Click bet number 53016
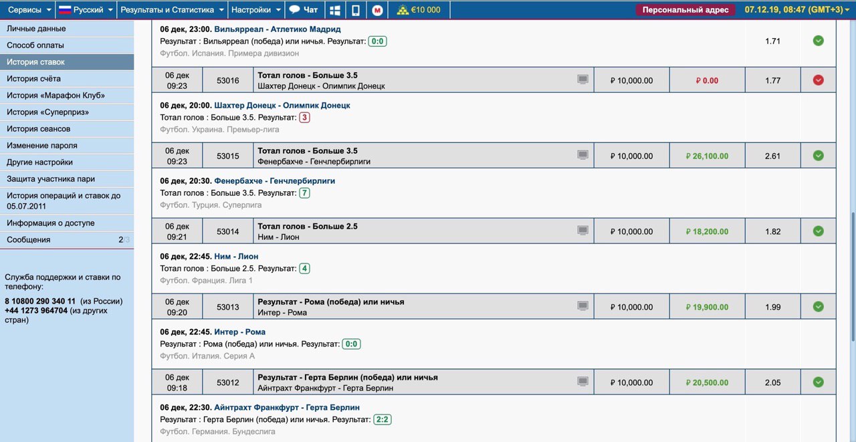This screenshot has width=856, height=442. pyautogui.click(x=228, y=80)
